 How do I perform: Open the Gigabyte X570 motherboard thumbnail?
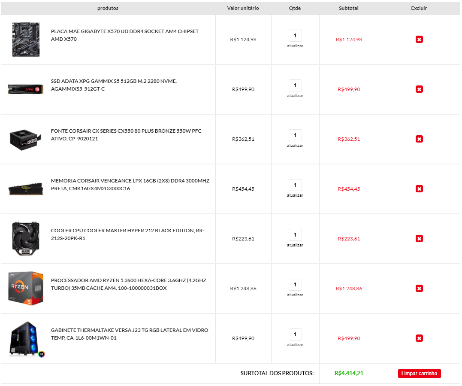point(26,40)
